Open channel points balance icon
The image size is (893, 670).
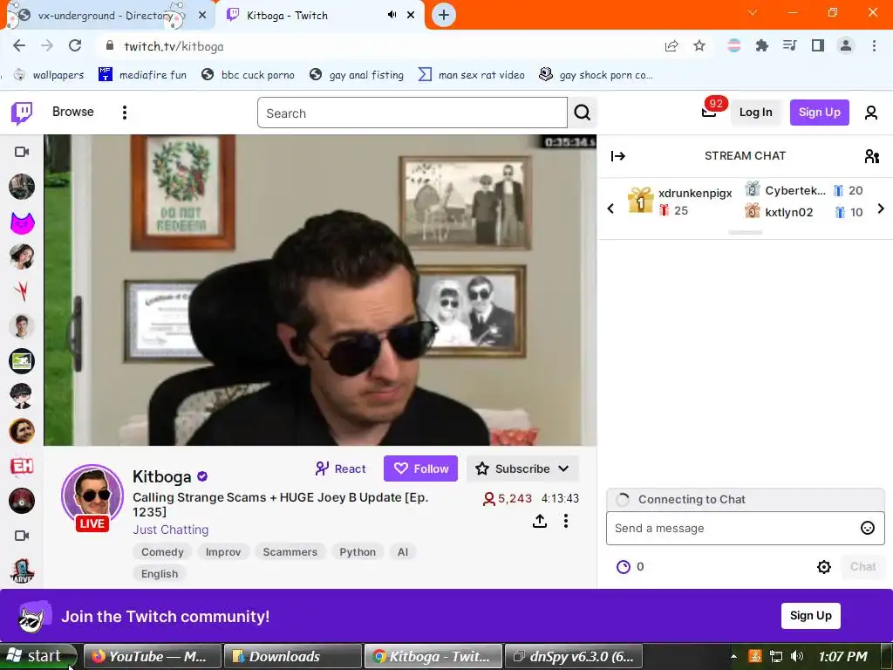[x=624, y=567]
